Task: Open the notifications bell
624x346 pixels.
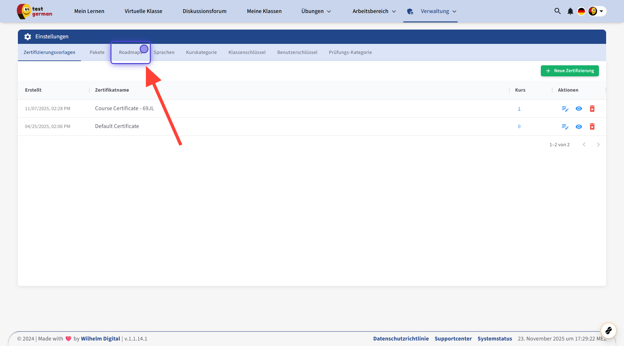Action: click(x=570, y=11)
